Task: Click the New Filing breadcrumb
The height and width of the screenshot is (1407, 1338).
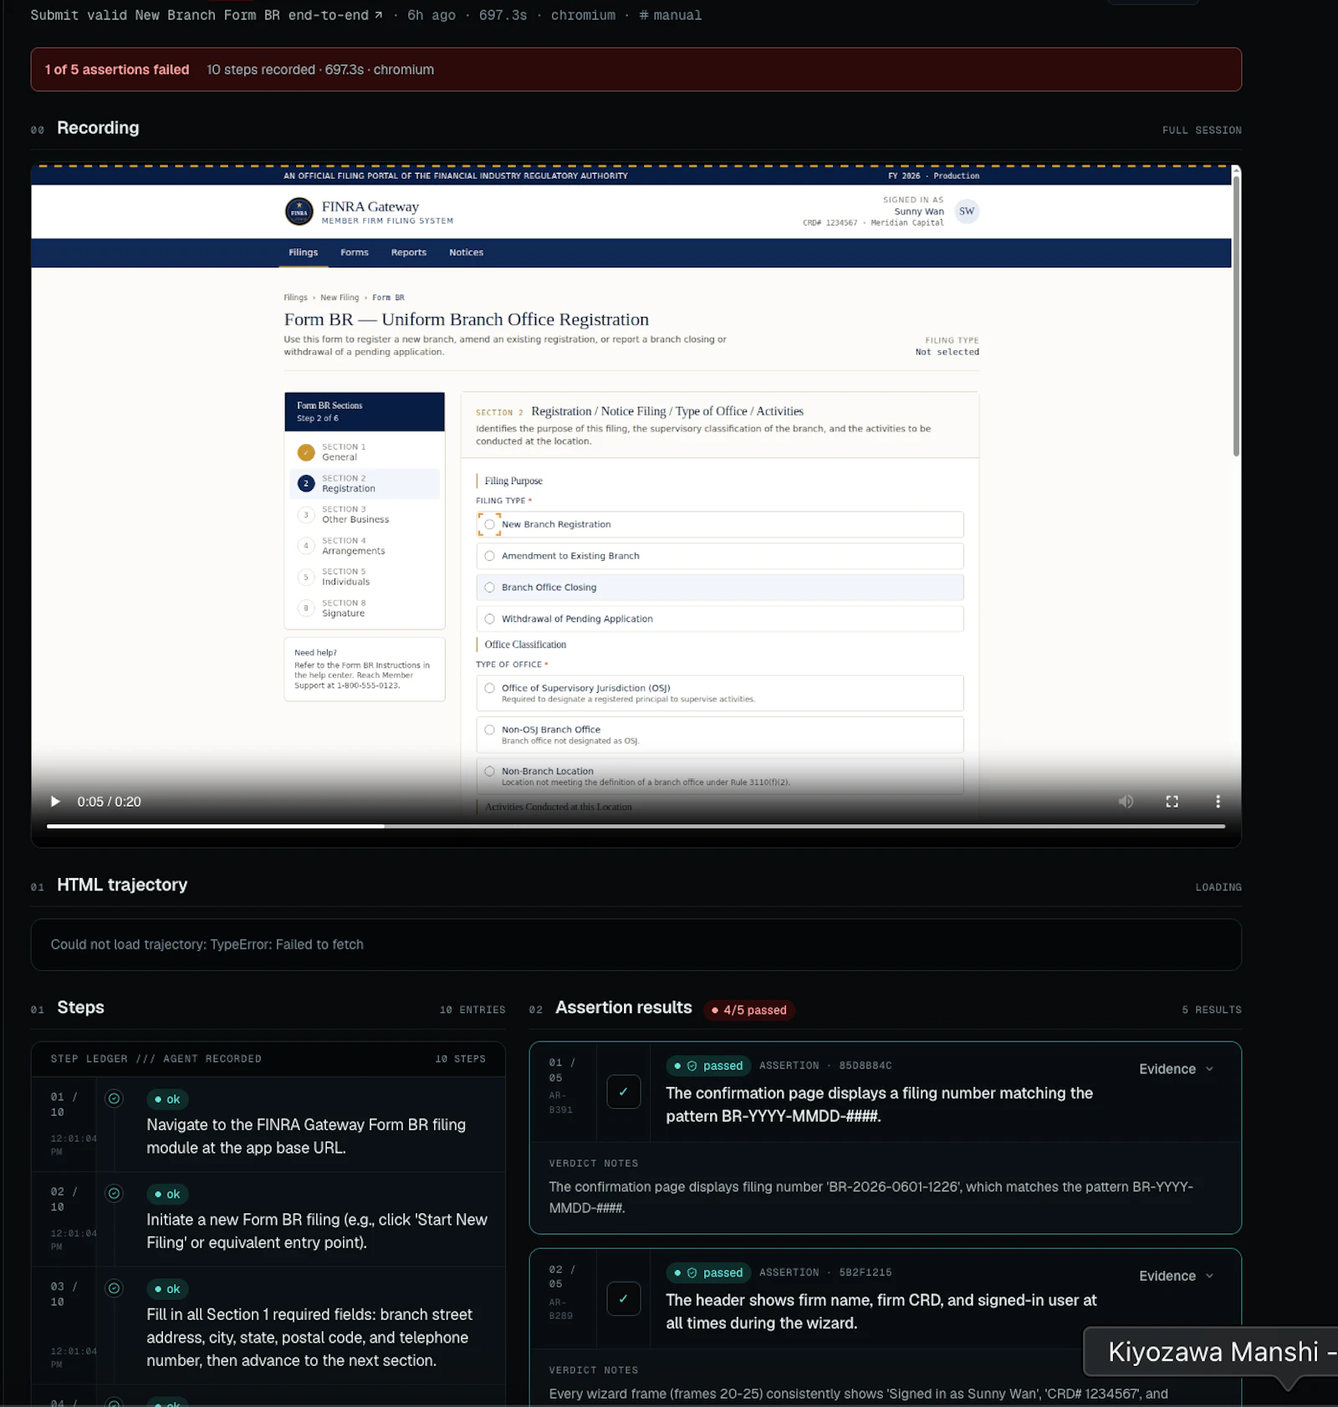Action: click(x=340, y=298)
